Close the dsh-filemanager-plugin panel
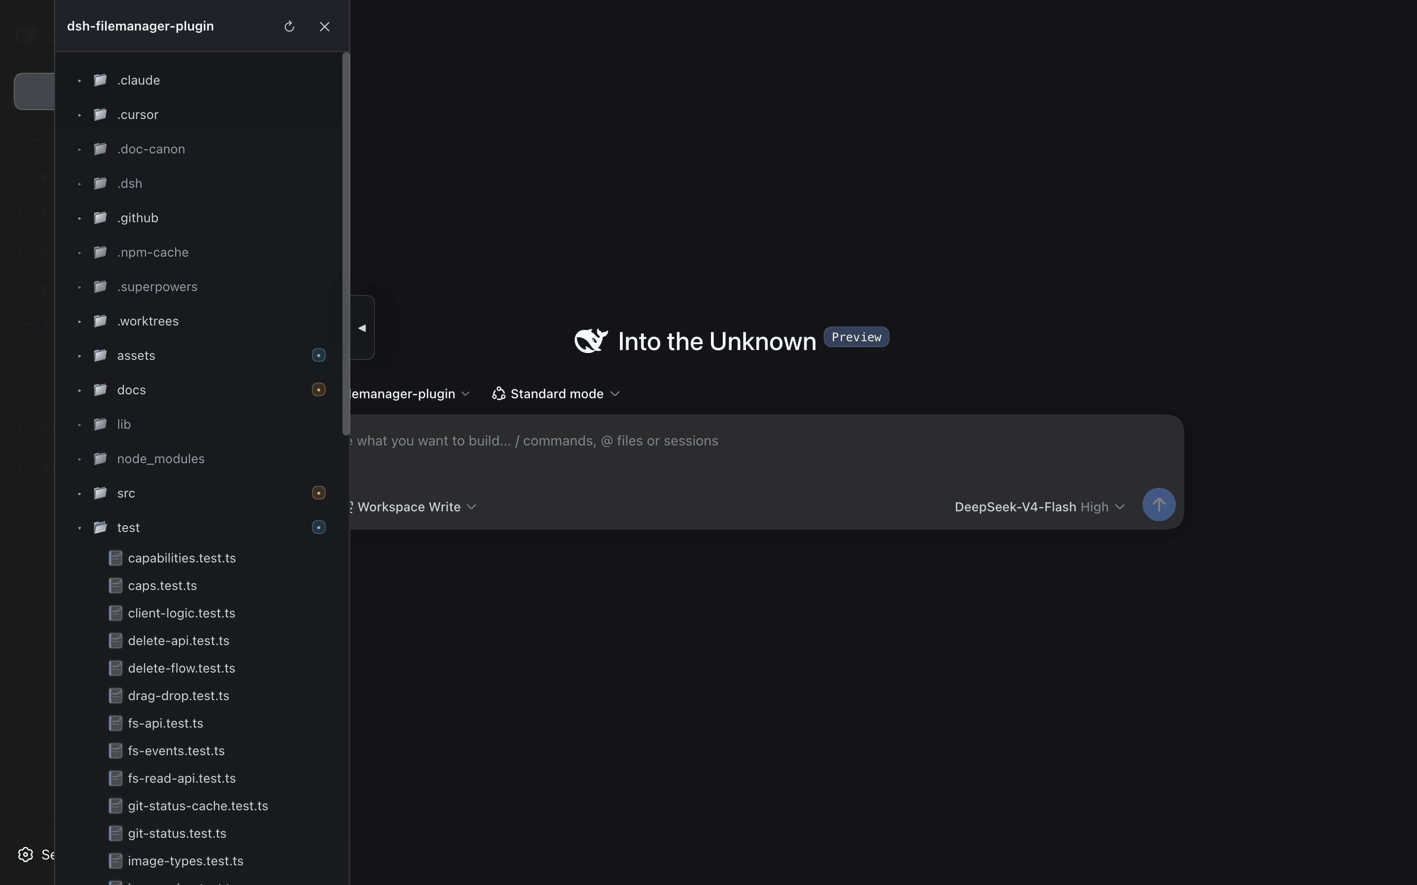The height and width of the screenshot is (885, 1417). pyautogui.click(x=324, y=27)
